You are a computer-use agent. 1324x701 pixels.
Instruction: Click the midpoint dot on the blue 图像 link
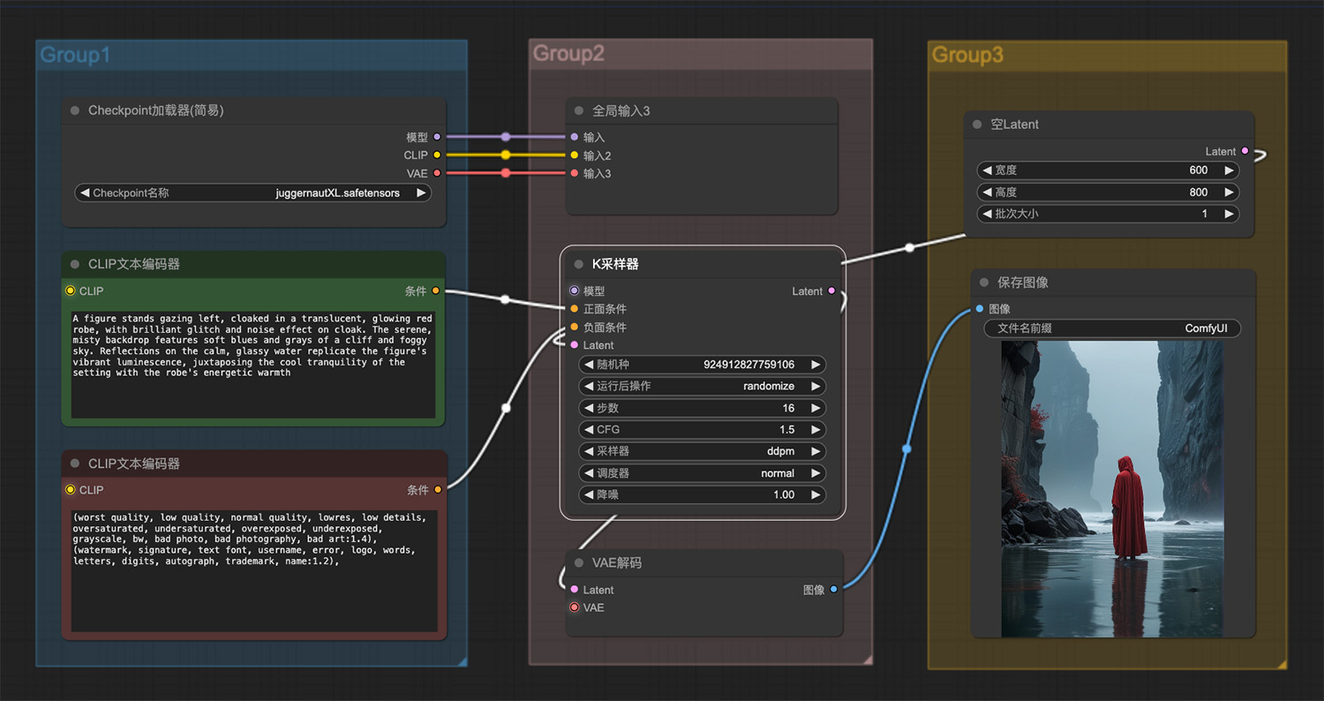click(906, 449)
